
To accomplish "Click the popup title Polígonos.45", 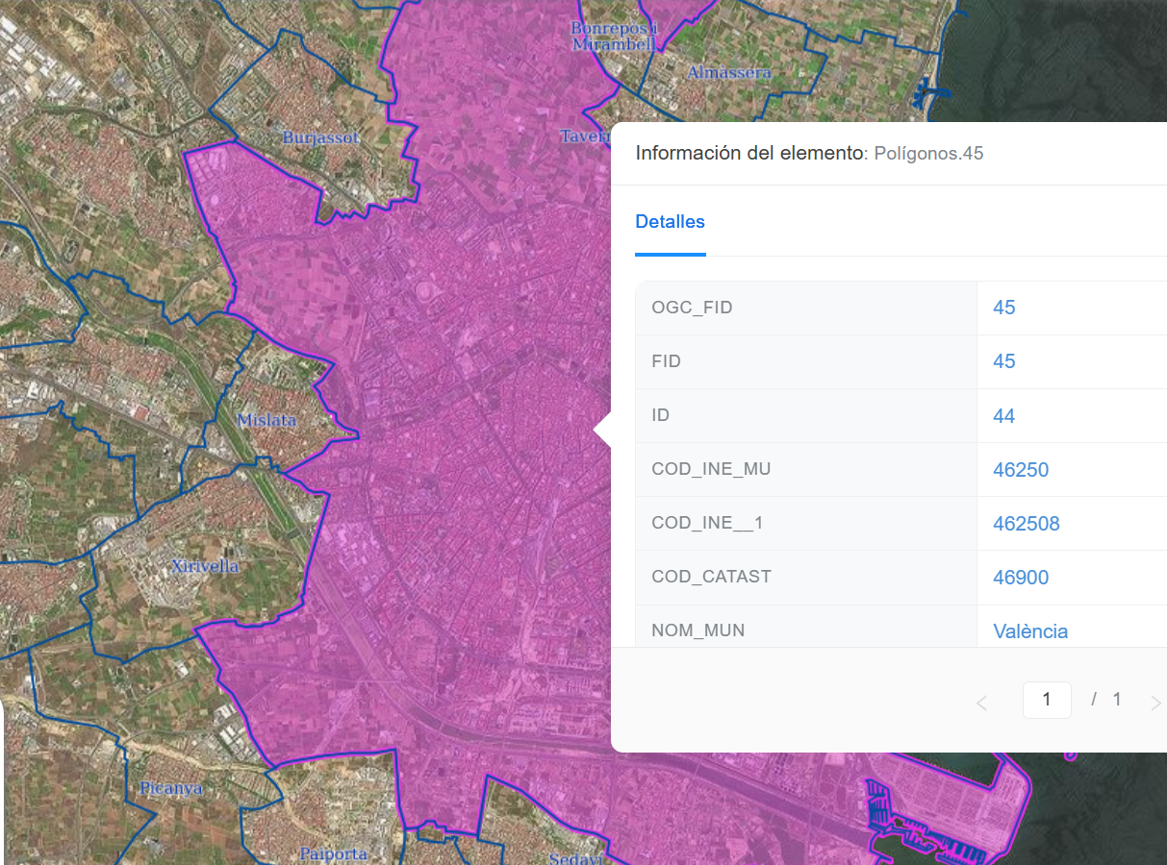I will click(928, 154).
